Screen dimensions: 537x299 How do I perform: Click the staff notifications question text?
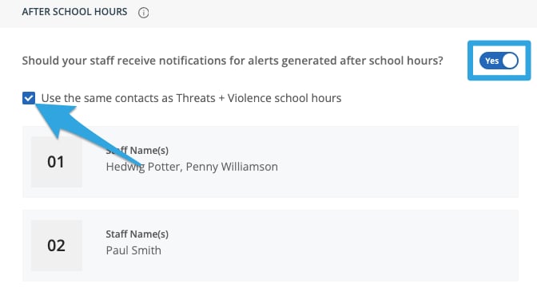[233, 61]
